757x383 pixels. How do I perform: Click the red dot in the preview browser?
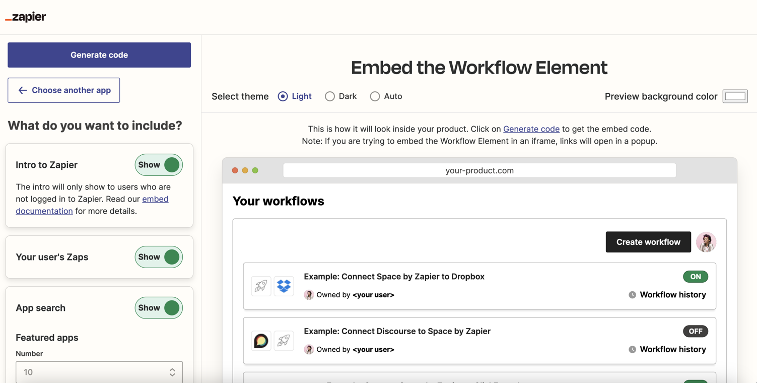coord(235,170)
